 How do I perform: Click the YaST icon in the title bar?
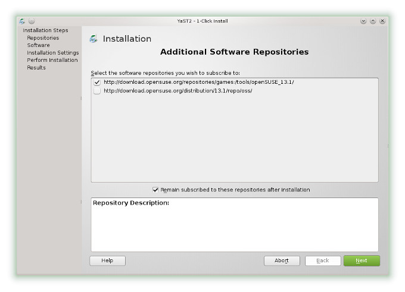(22, 21)
